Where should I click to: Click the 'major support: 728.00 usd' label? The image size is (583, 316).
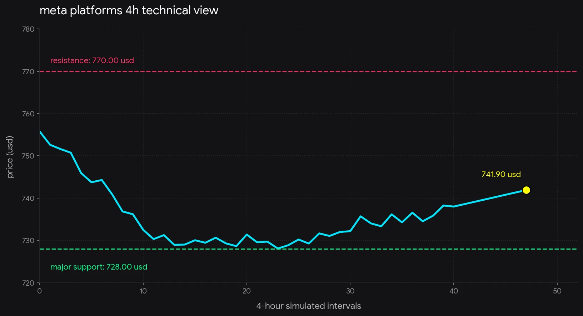click(99, 267)
